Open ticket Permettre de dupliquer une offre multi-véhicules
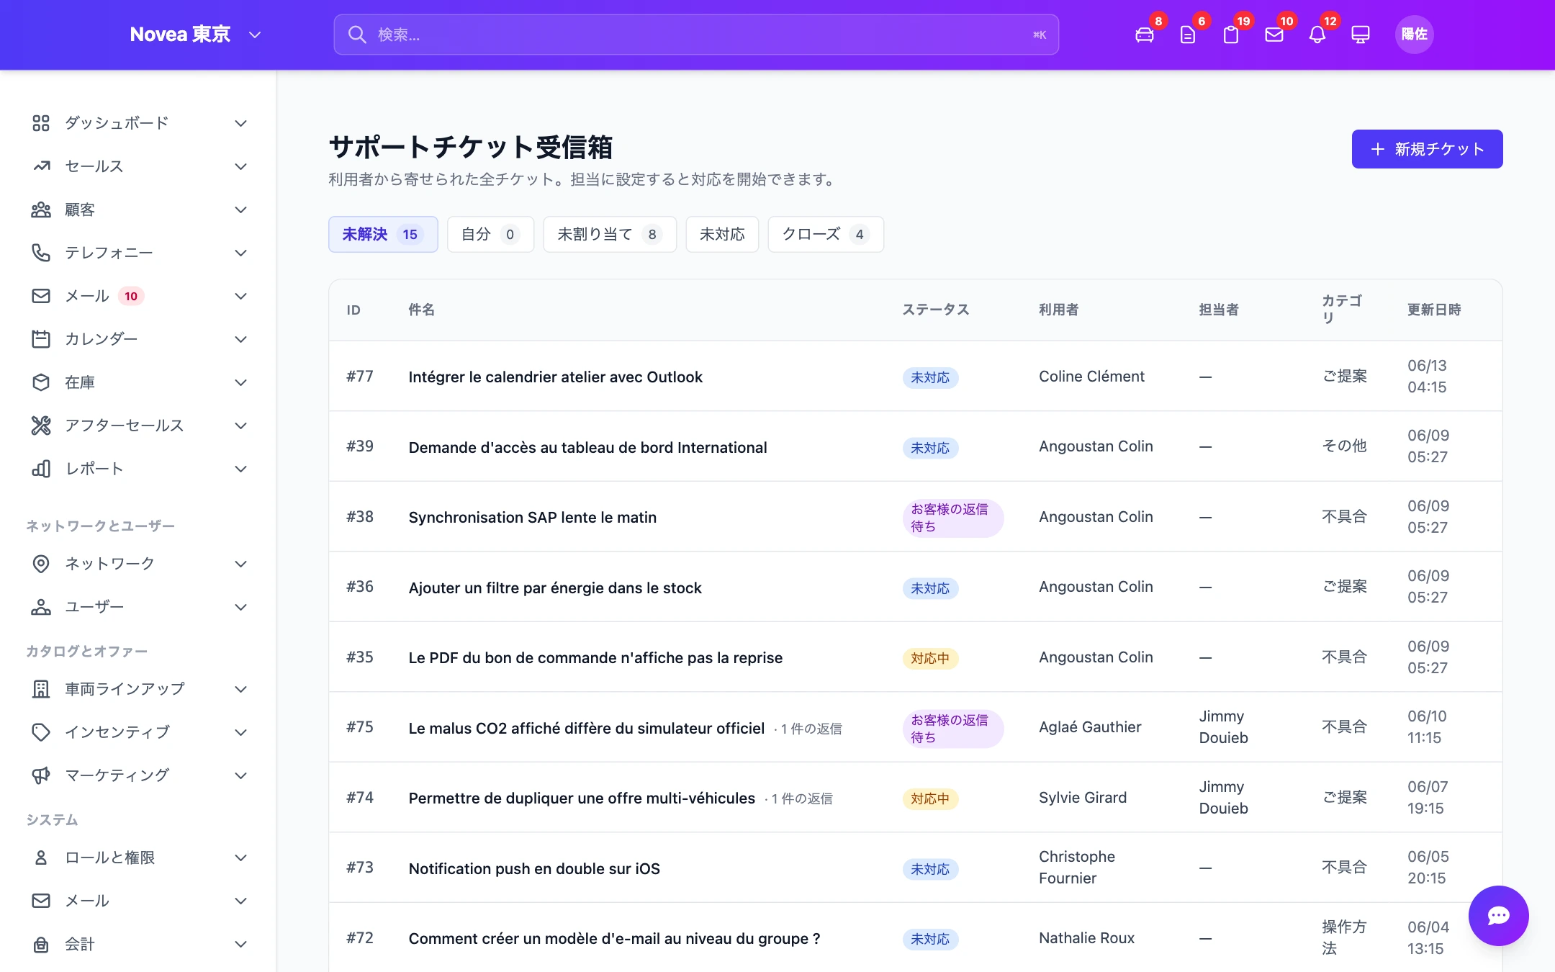1555x972 pixels. [582, 798]
